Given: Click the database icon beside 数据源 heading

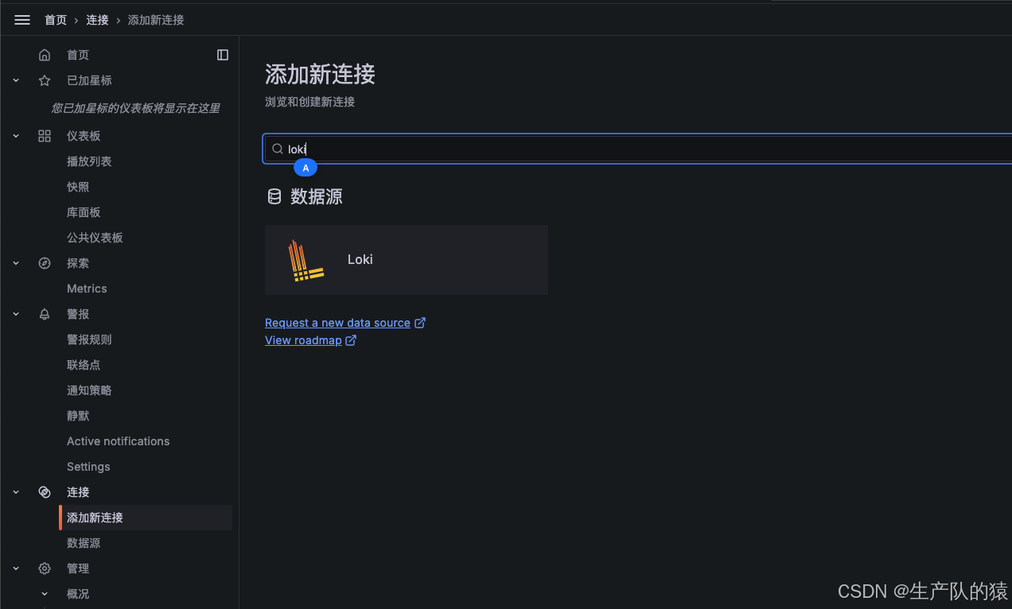Looking at the screenshot, I should pyautogui.click(x=274, y=196).
